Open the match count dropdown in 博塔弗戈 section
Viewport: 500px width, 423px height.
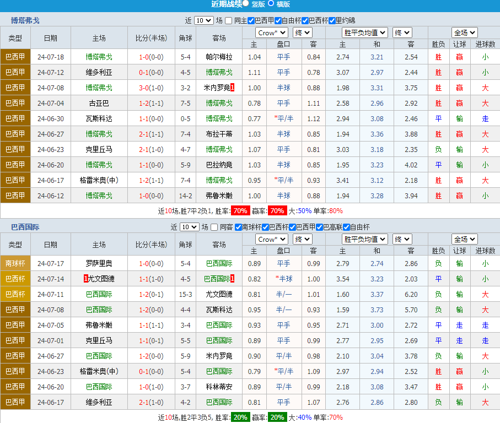coord(203,20)
